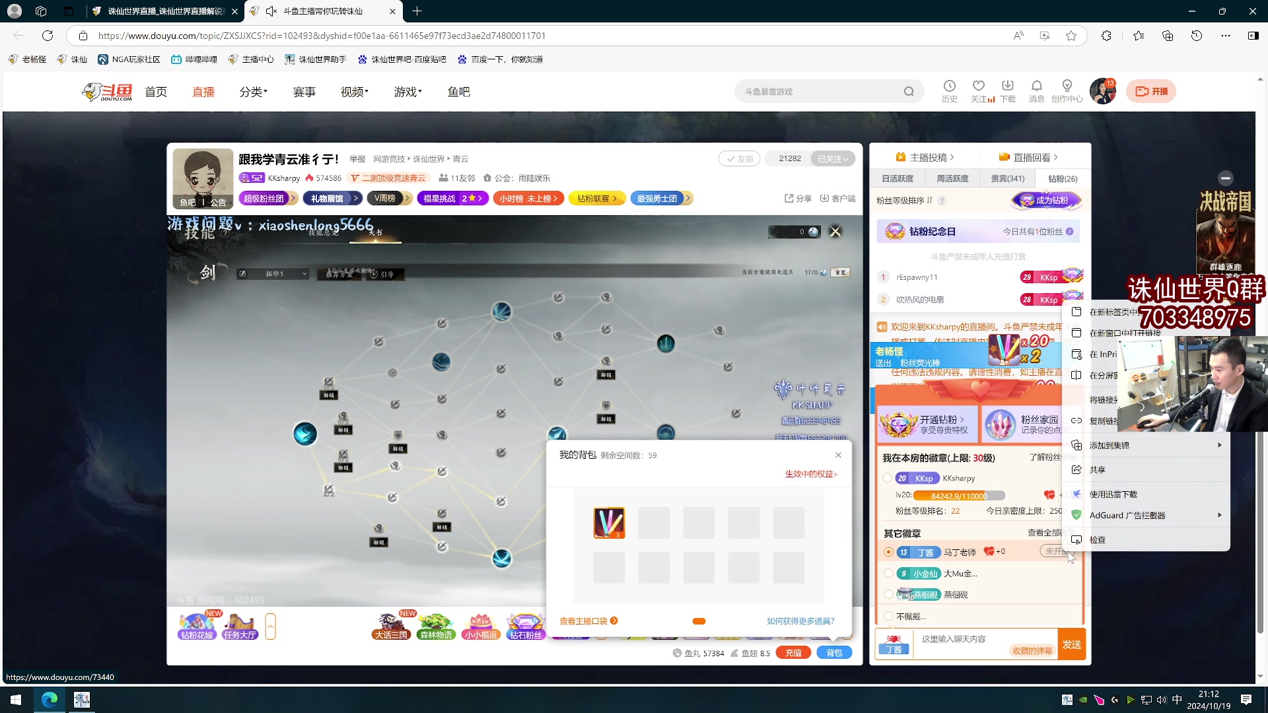
Task: Select the 丁酱 马丁老师 badge radio
Action: tap(888, 552)
